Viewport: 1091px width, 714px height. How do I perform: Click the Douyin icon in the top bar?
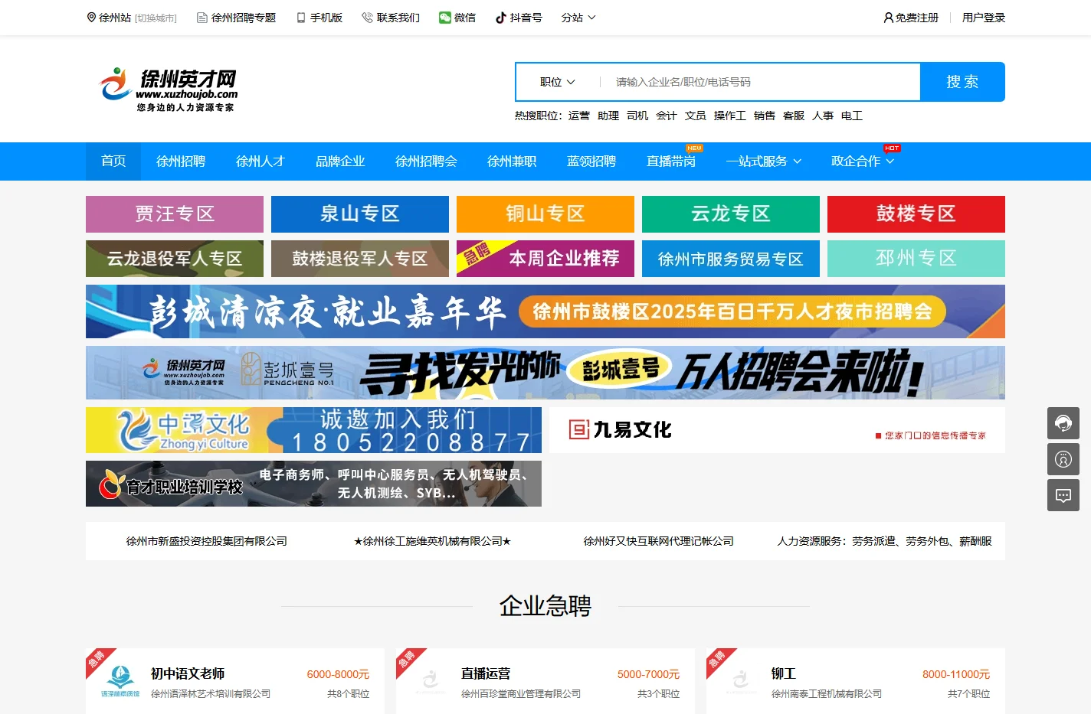(501, 18)
